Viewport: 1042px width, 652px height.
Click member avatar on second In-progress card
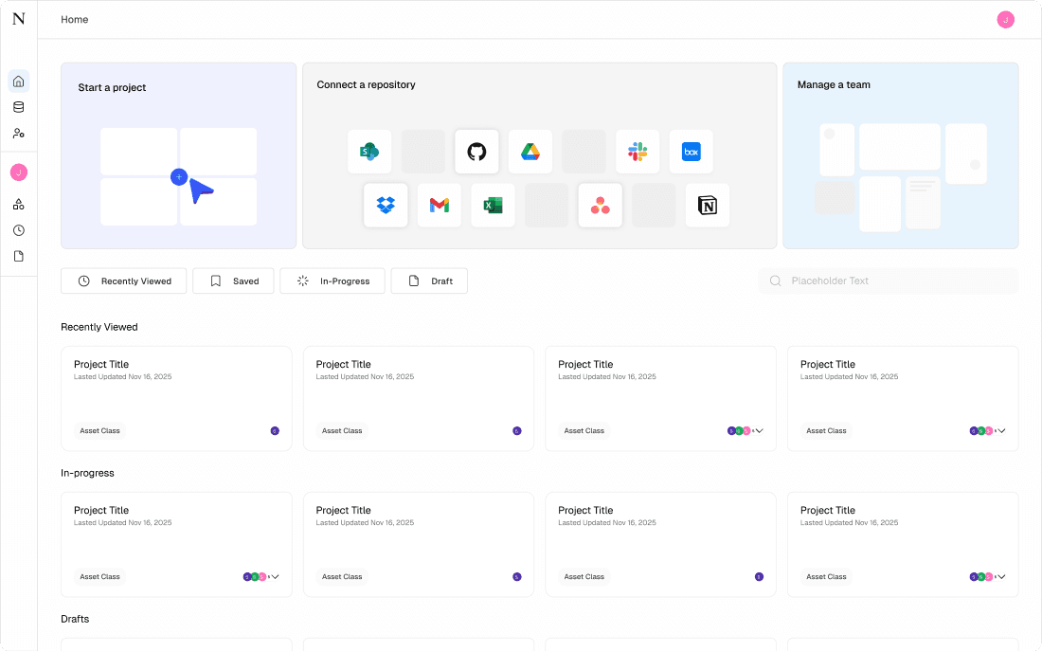[517, 577]
